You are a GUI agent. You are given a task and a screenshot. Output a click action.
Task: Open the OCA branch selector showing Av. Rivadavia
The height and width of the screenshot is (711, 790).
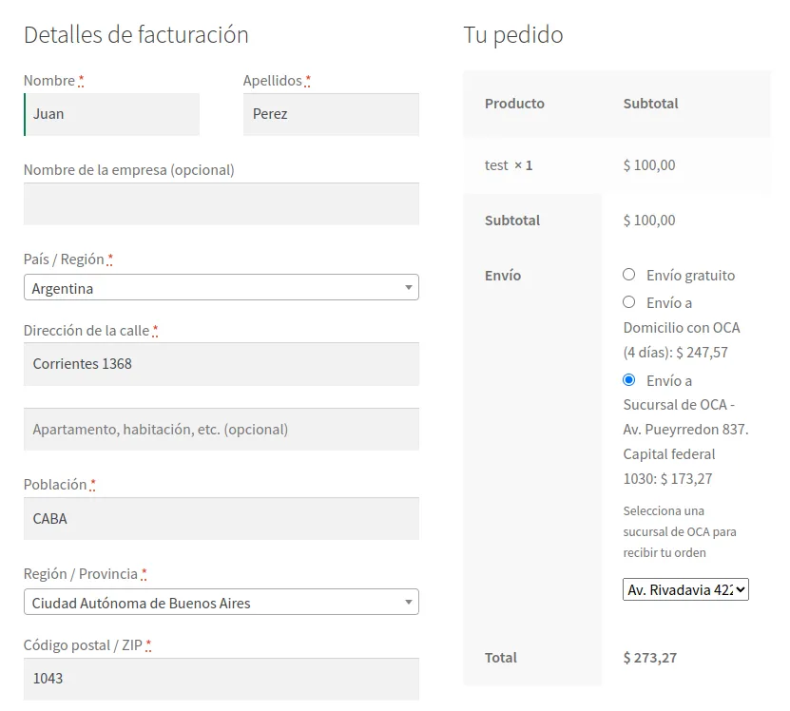click(685, 588)
